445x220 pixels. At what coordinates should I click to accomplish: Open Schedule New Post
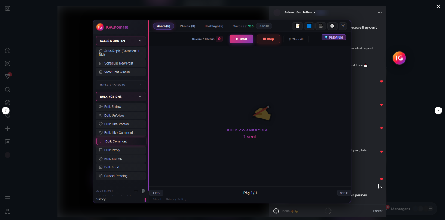point(121,63)
